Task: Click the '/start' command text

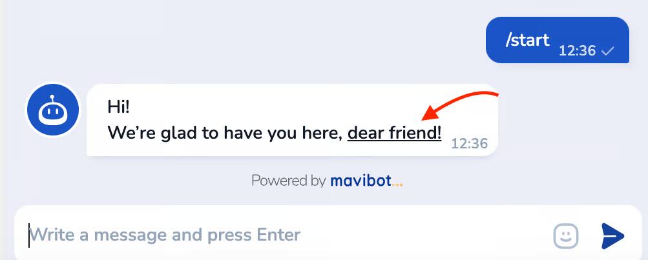Action: [528, 40]
